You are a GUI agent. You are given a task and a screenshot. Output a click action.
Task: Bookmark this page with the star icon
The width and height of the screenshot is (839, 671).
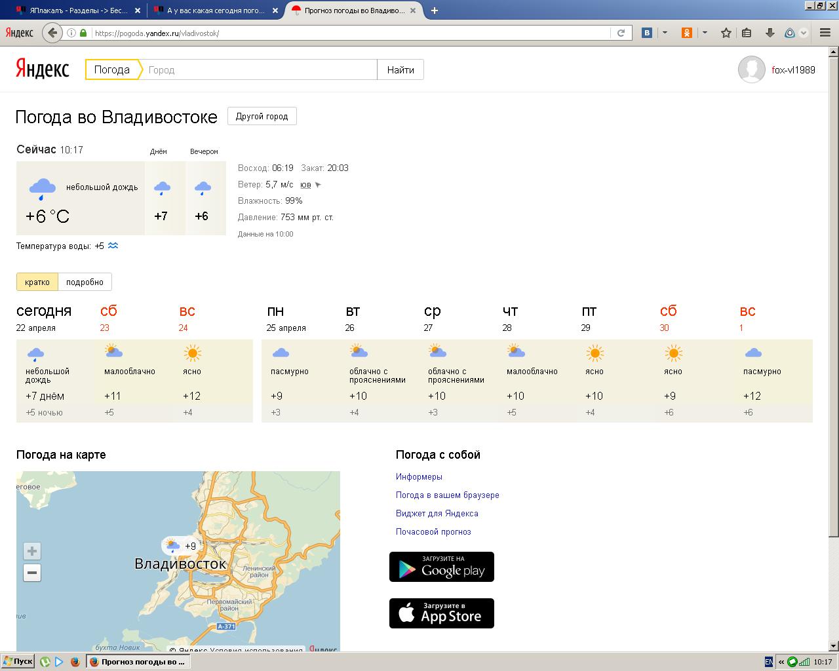click(x=726, y=33)
